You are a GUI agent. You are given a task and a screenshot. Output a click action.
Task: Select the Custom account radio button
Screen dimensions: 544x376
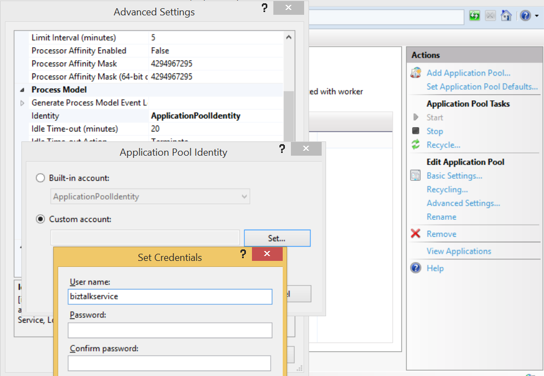click(x=41, y=219)
